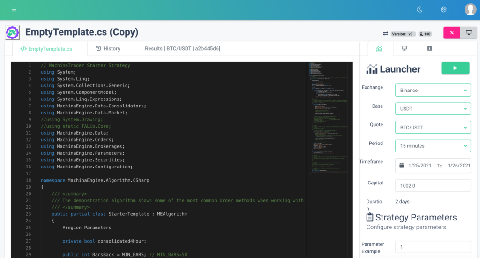Click line 16 MachinaEngine.Configuration using
The height and width of the screenshot is (258, 480).
(x=87, y=167)
